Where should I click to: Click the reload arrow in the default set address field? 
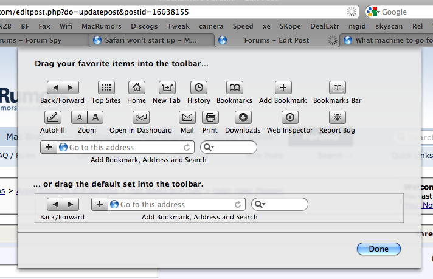238,204
